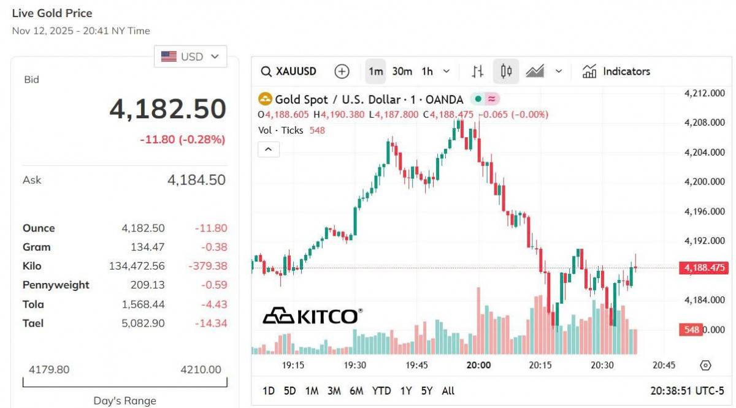The image size is (736, 408).
Task: Switch to the 1h interval tab
Action: point(426,72)
